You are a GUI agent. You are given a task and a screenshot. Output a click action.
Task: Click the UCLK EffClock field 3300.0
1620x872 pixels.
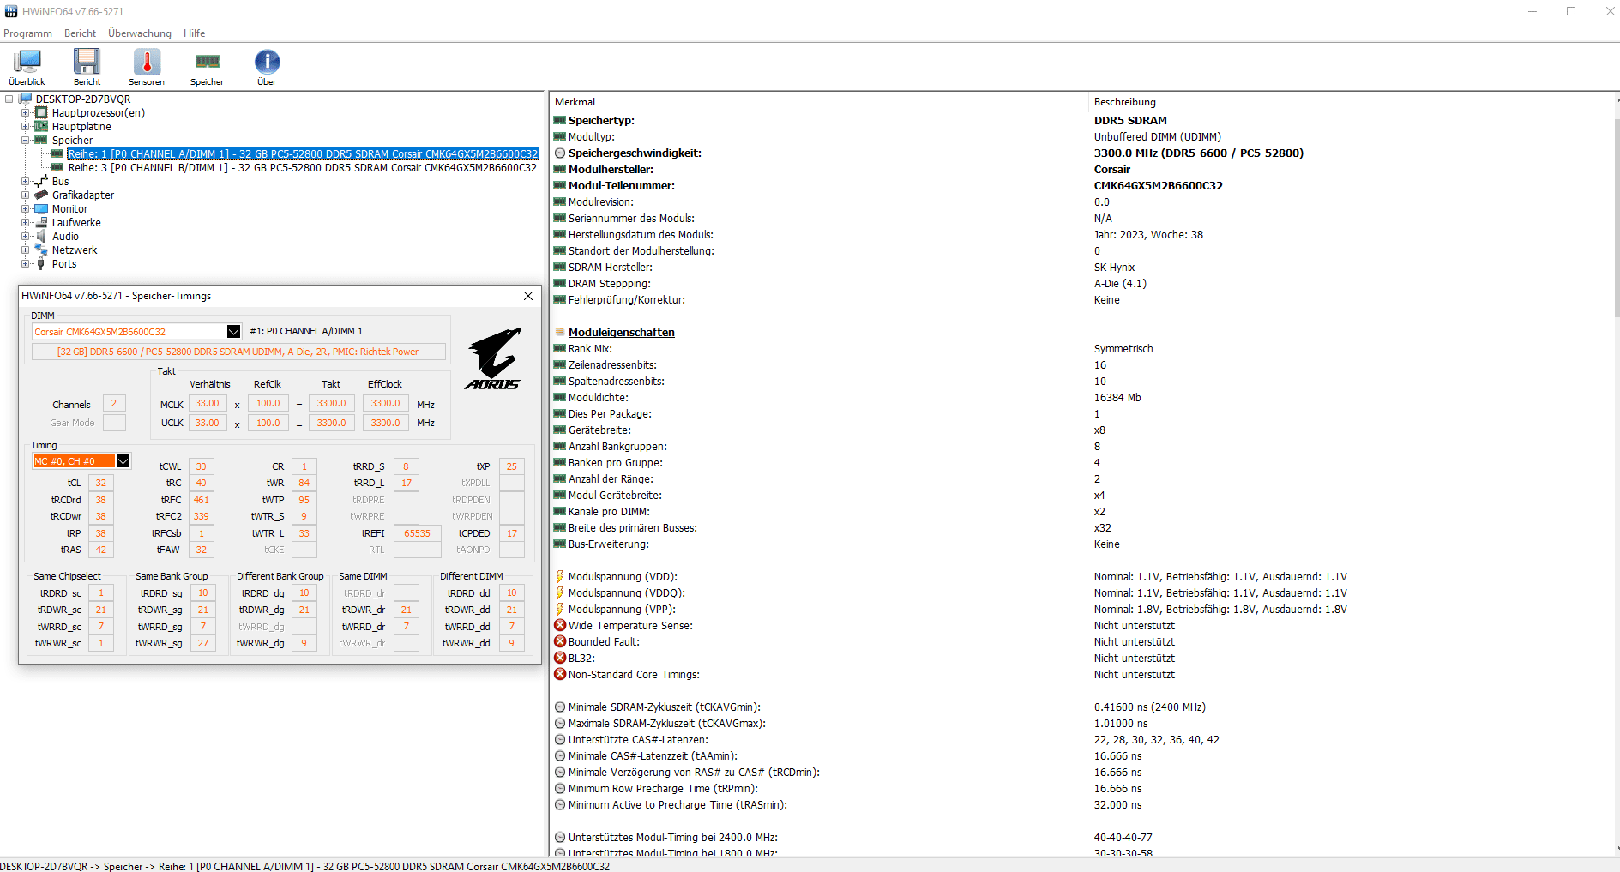click(386, 423)
